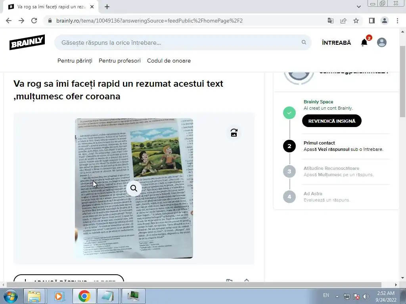The image size is (406, 304).
Task: Click the translate page icon
Action: [x=330, y=21]
